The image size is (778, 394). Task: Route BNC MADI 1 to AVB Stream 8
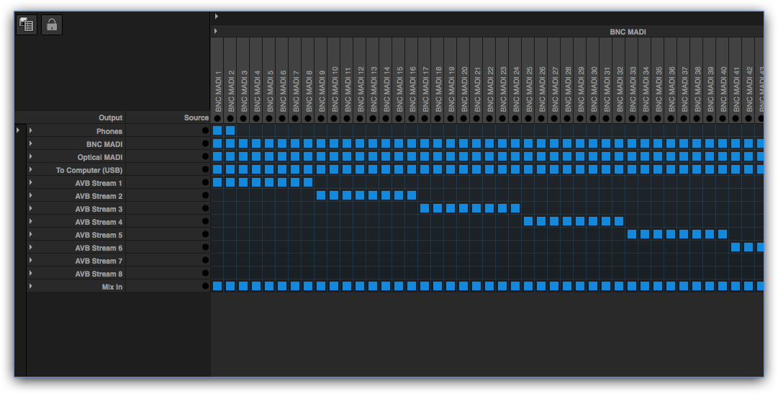pyautogui.click(x=217, y=274)
